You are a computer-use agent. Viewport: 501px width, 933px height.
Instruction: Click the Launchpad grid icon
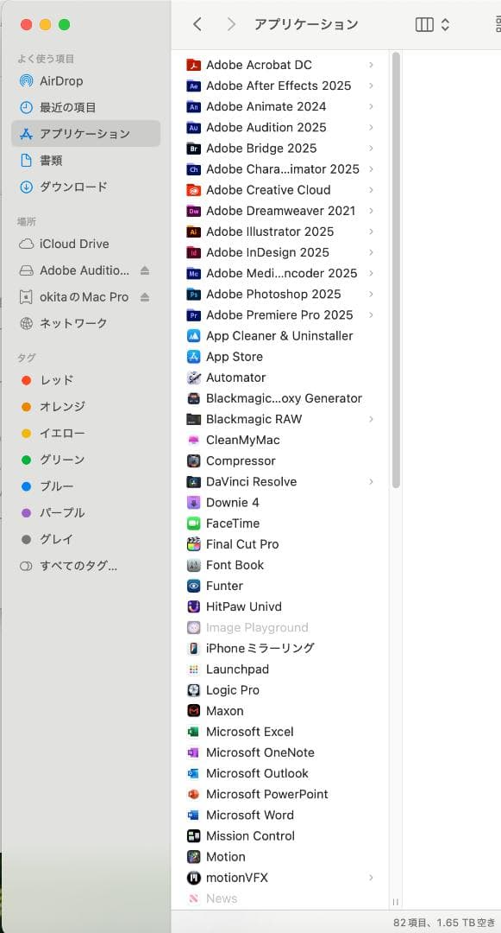tap(193, 669)
